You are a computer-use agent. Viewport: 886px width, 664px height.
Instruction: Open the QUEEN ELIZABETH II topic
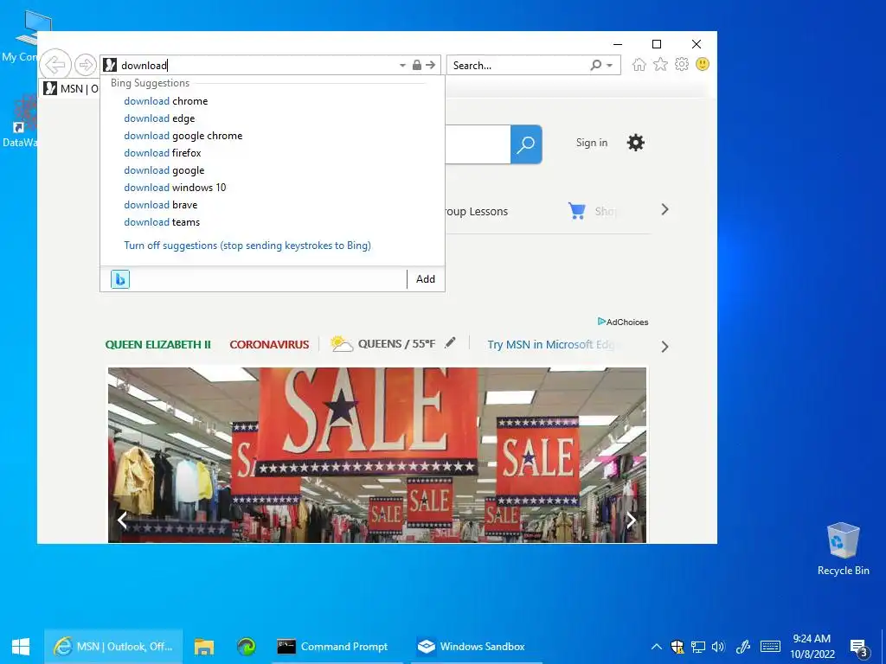coord(158,344)
